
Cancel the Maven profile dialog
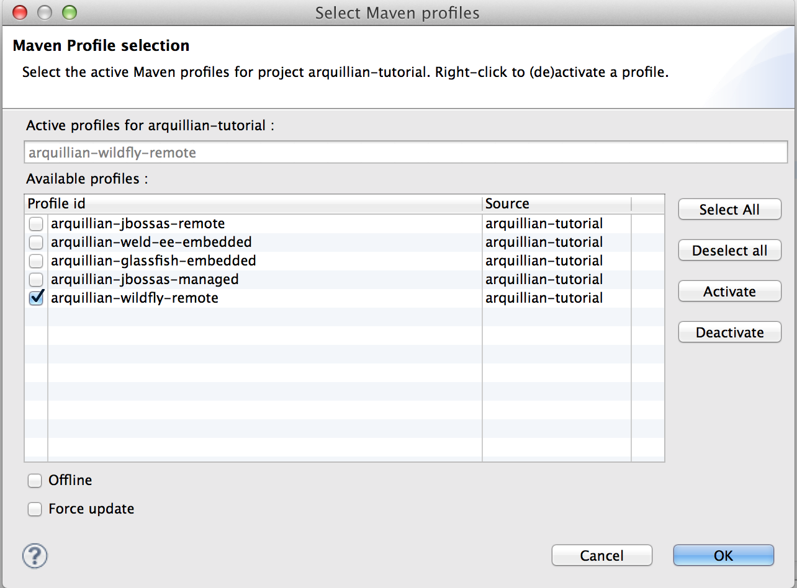(601, 556)
